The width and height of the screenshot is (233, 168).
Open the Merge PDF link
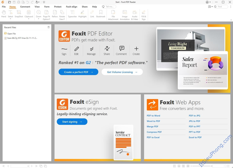152,126
